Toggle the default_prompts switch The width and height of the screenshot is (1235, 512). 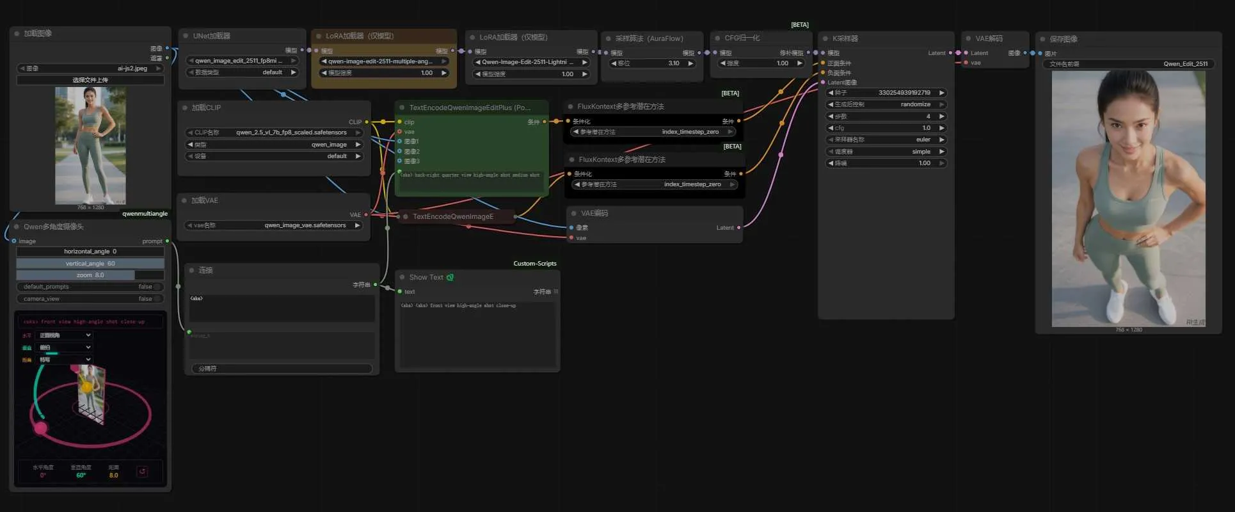tap(156, 287)
